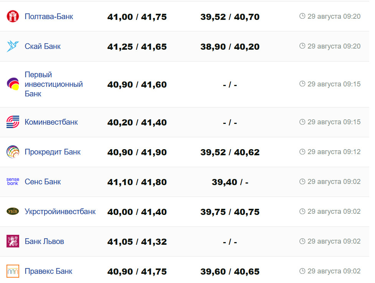Image resolution: width=375 pixels, height=283 pixels.
Task: Click the Коминвестбанк striped logo
Action: (13, 122)
